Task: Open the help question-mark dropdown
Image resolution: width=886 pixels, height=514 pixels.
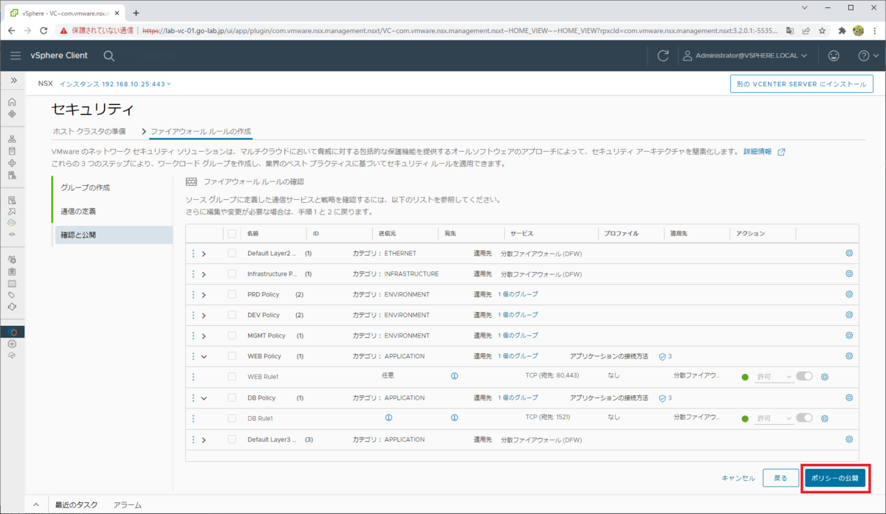Action: pos(868,55)
